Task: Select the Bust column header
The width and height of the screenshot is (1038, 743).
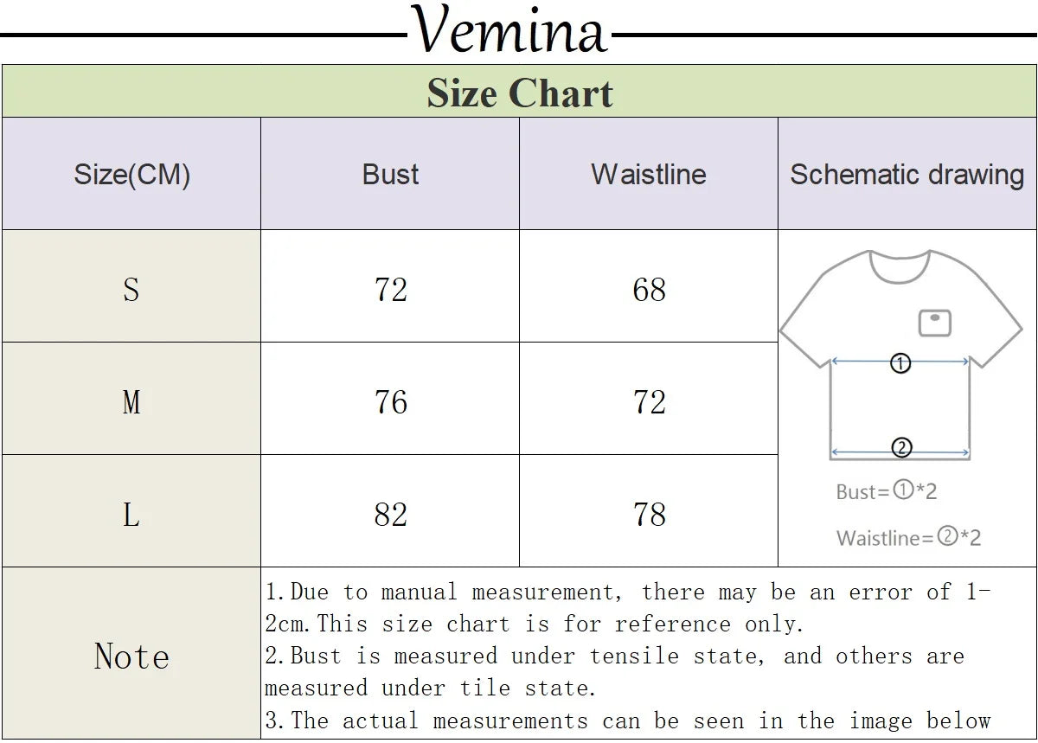Action: [x=390, y=174]
